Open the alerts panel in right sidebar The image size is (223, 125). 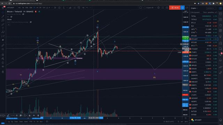(x=221, y=14)
